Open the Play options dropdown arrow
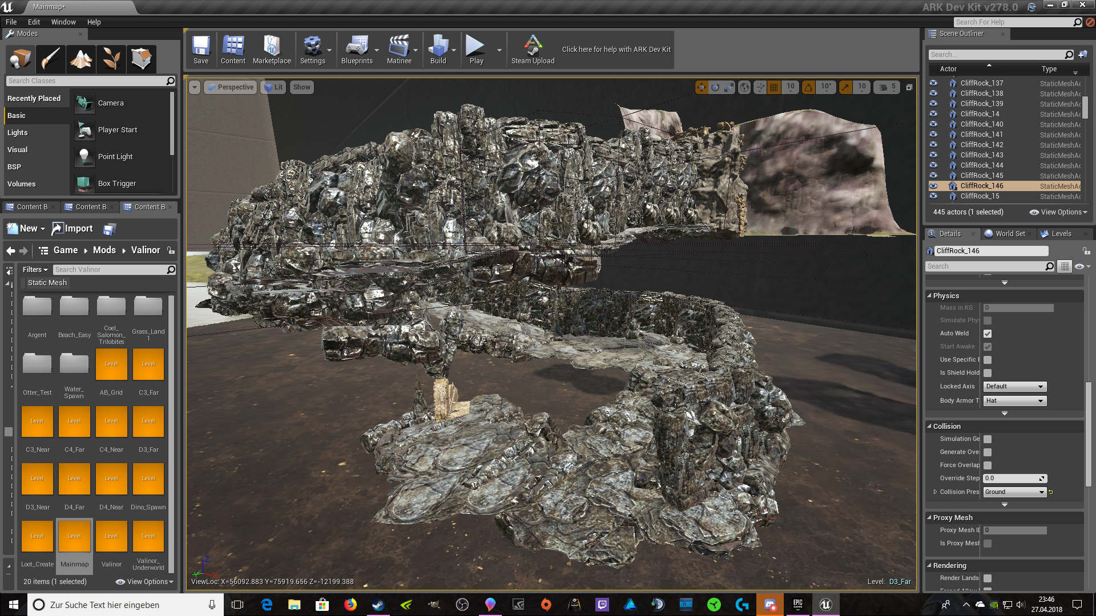 [x=499, y=50]
